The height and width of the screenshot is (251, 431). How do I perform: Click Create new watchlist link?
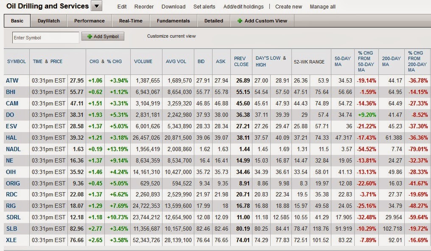288,7
